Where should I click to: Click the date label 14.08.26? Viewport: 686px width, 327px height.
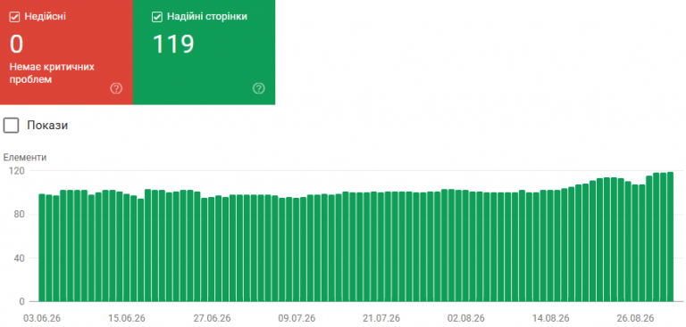point(550,318)
